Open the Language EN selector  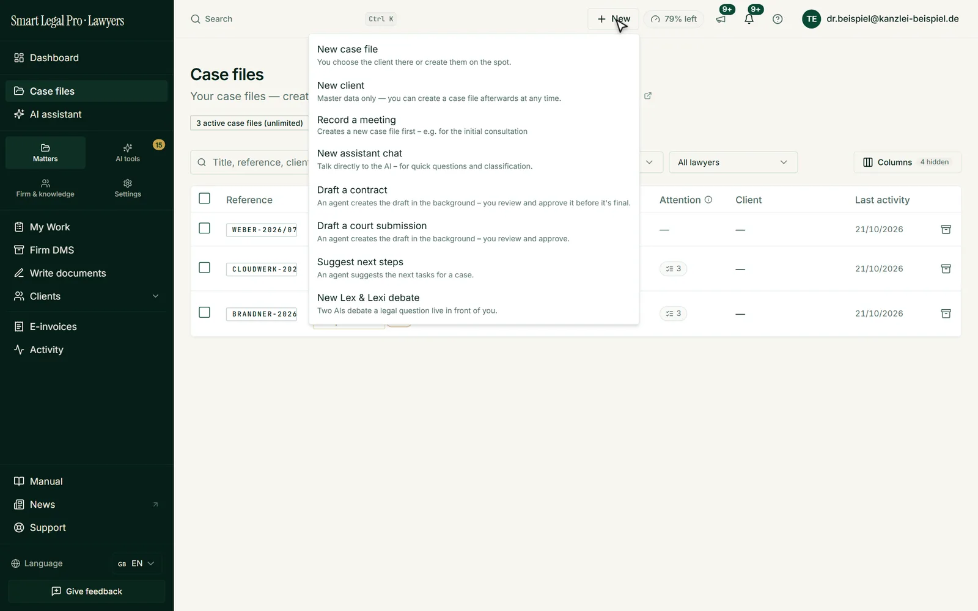136,563
